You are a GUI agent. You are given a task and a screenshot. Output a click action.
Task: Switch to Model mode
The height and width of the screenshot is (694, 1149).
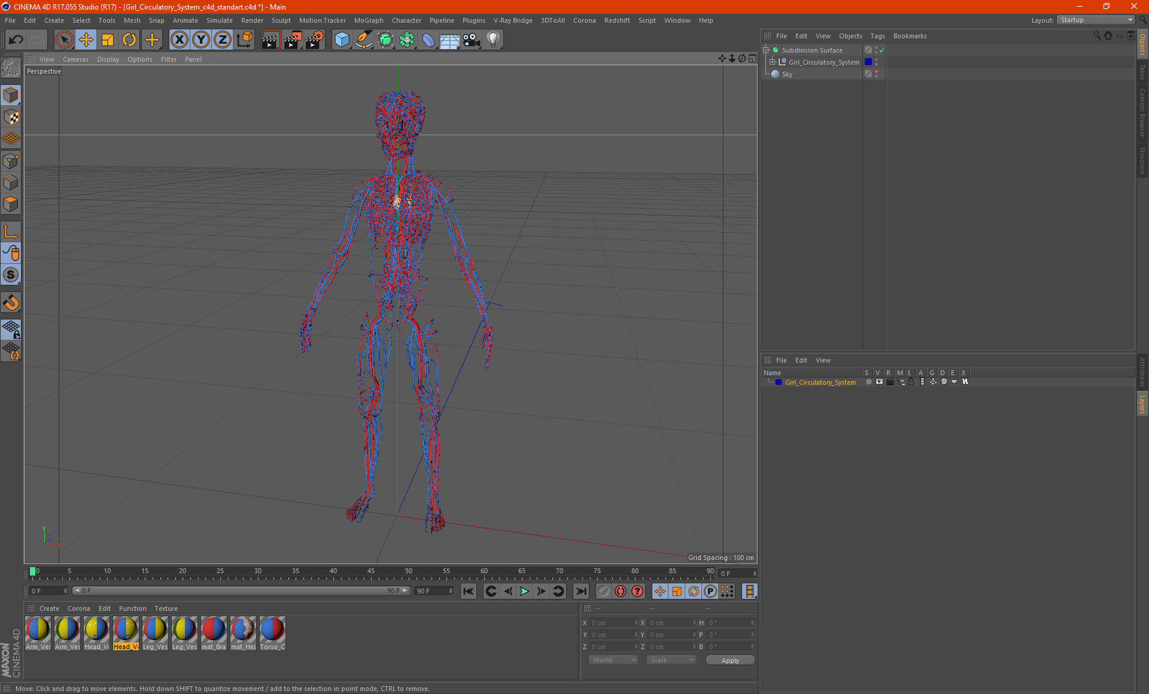pos(11,96)
